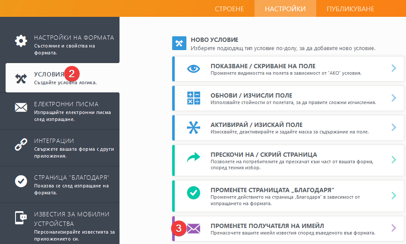
Task: Click text "Създайте условна логика."
Action: [65, 83]
